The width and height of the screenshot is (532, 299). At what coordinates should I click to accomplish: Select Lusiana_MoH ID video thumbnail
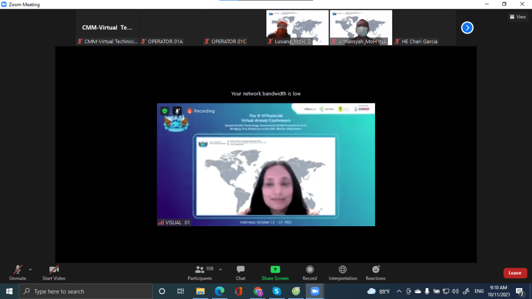click(297, 28)
